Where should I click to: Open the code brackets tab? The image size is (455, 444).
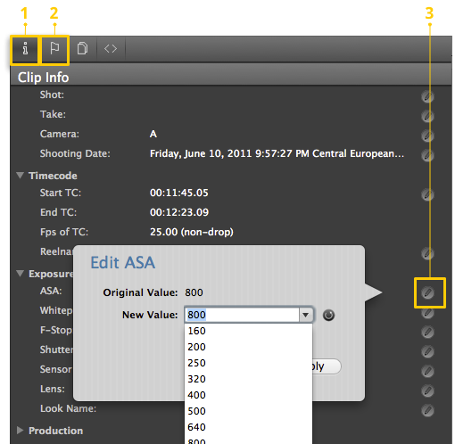click(x=111, y=48)
